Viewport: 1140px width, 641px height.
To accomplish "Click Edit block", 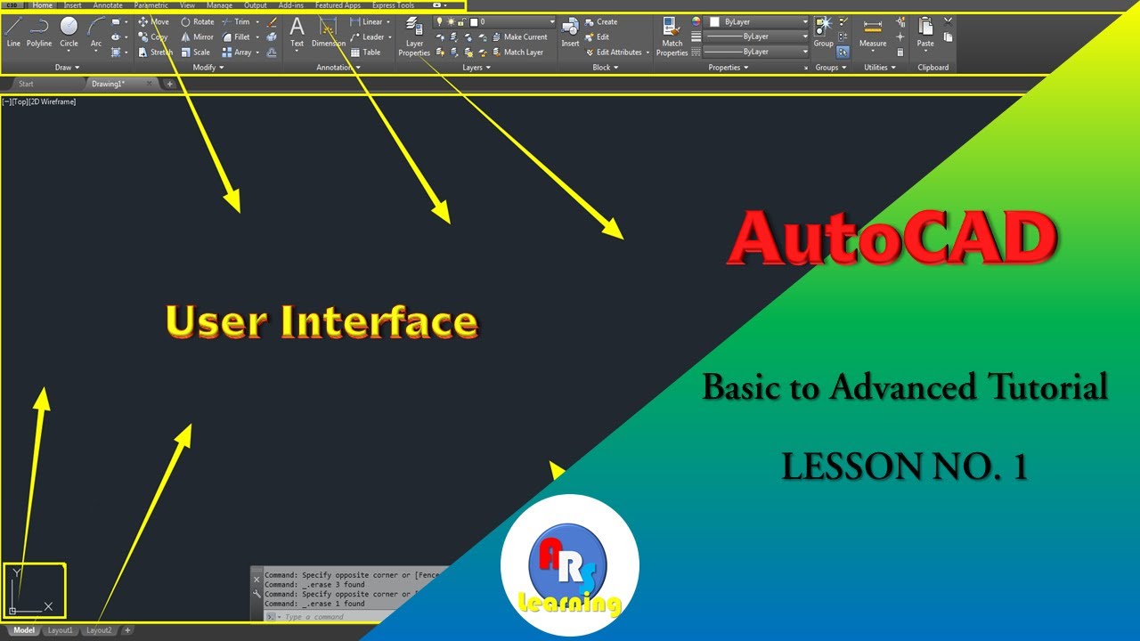I will coord(598,37).
